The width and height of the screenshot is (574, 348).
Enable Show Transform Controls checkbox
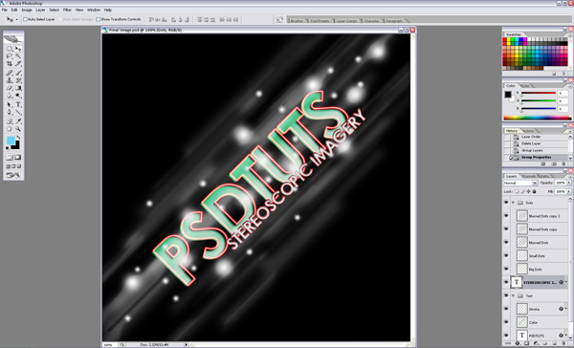[x=99, y=19]
